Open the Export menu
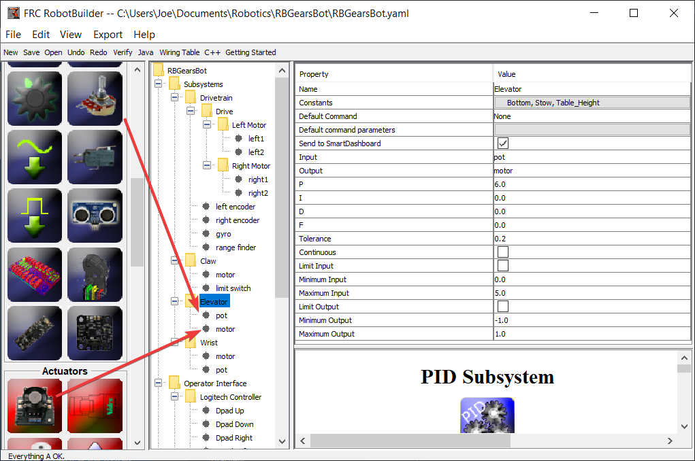Screen dimensions: 695x461 coord(108,34)
